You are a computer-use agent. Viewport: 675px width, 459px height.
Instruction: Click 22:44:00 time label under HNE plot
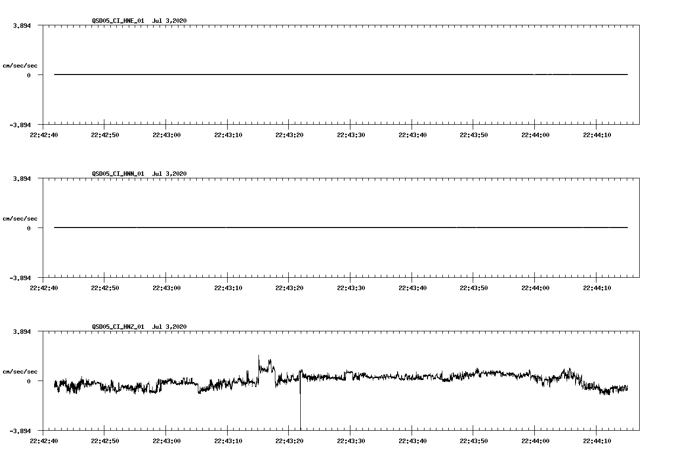tap(535, 135)
